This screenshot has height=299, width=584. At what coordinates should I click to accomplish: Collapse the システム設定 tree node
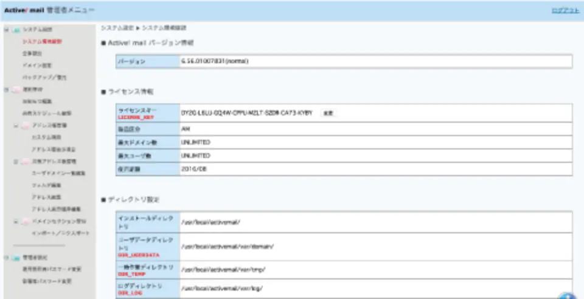tap(6, 29)
